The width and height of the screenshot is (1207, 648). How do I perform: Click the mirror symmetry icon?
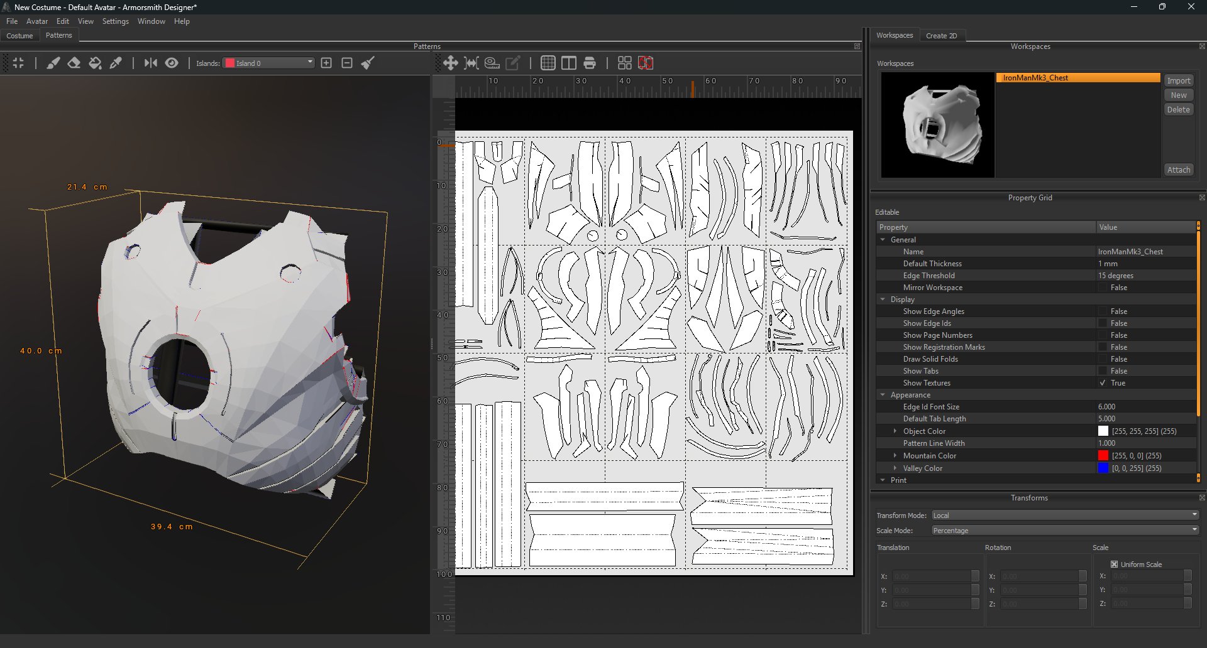pyautogui.click(x=151, y=63)
